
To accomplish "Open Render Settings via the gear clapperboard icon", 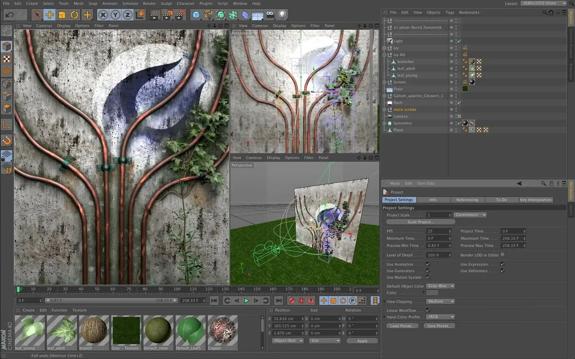I will [180, 15].
